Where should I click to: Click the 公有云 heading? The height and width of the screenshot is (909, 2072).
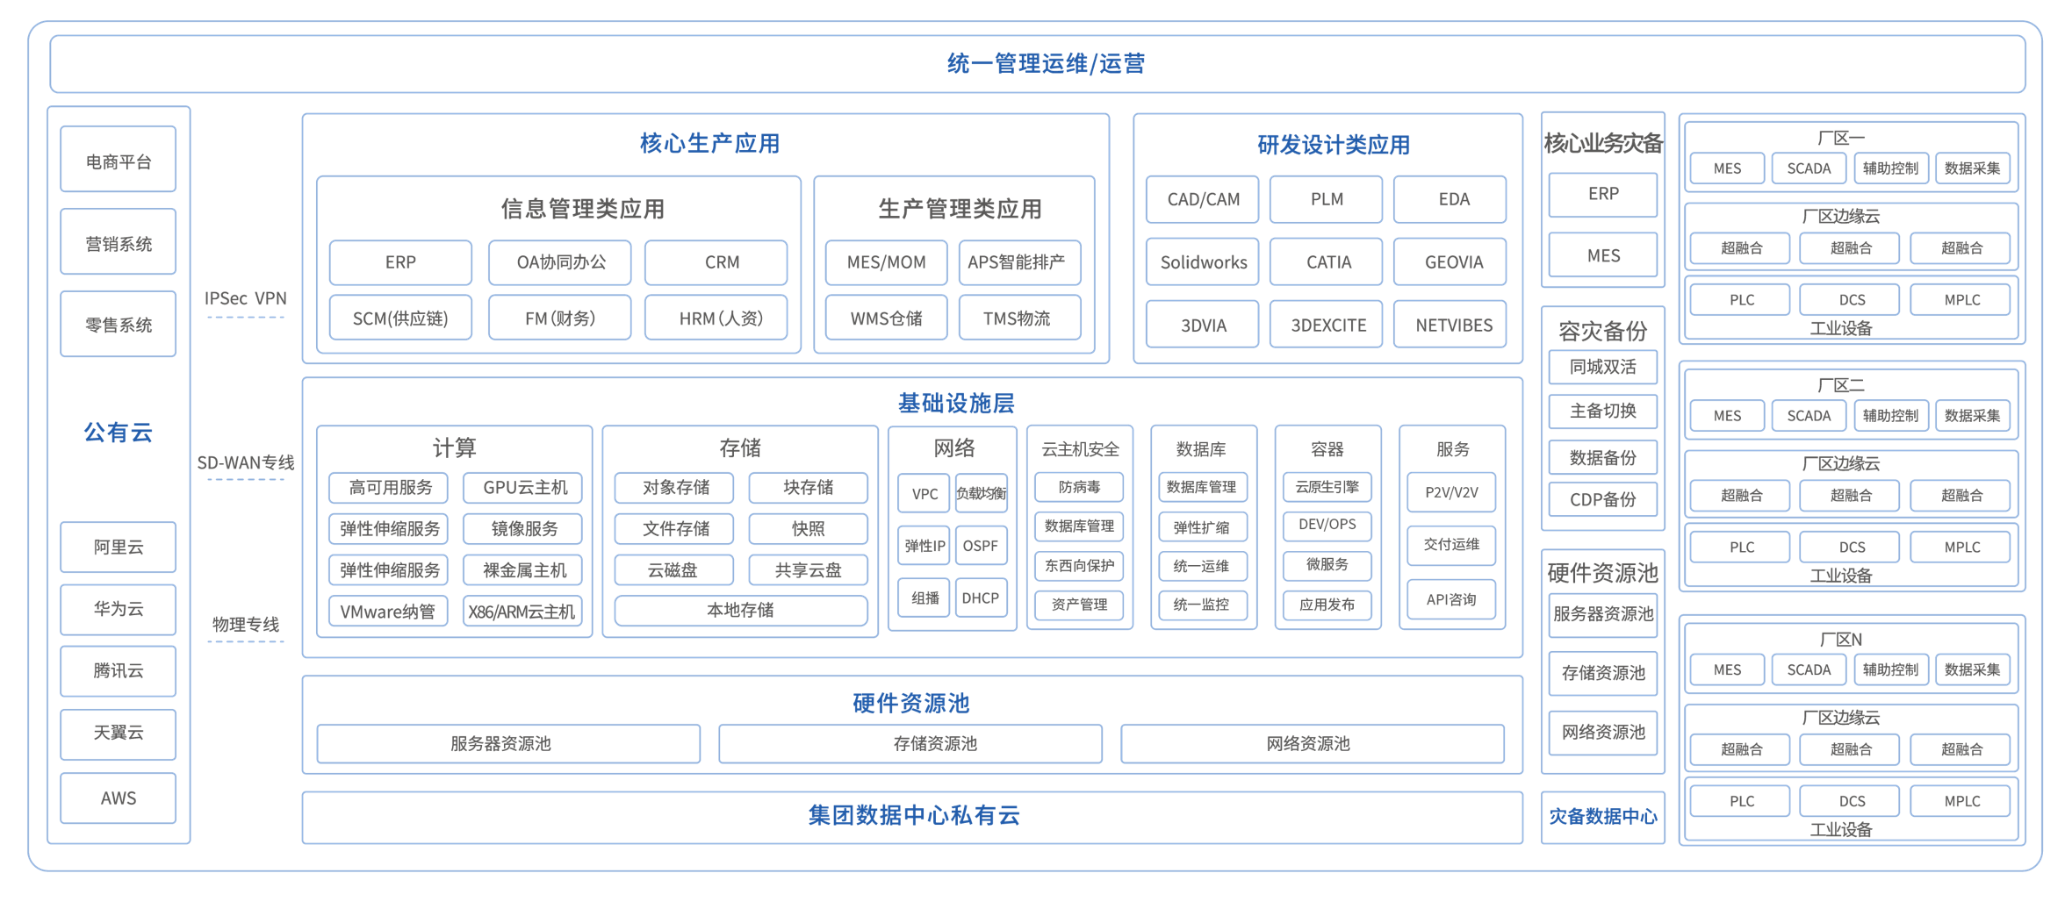[x=119, y=433]
